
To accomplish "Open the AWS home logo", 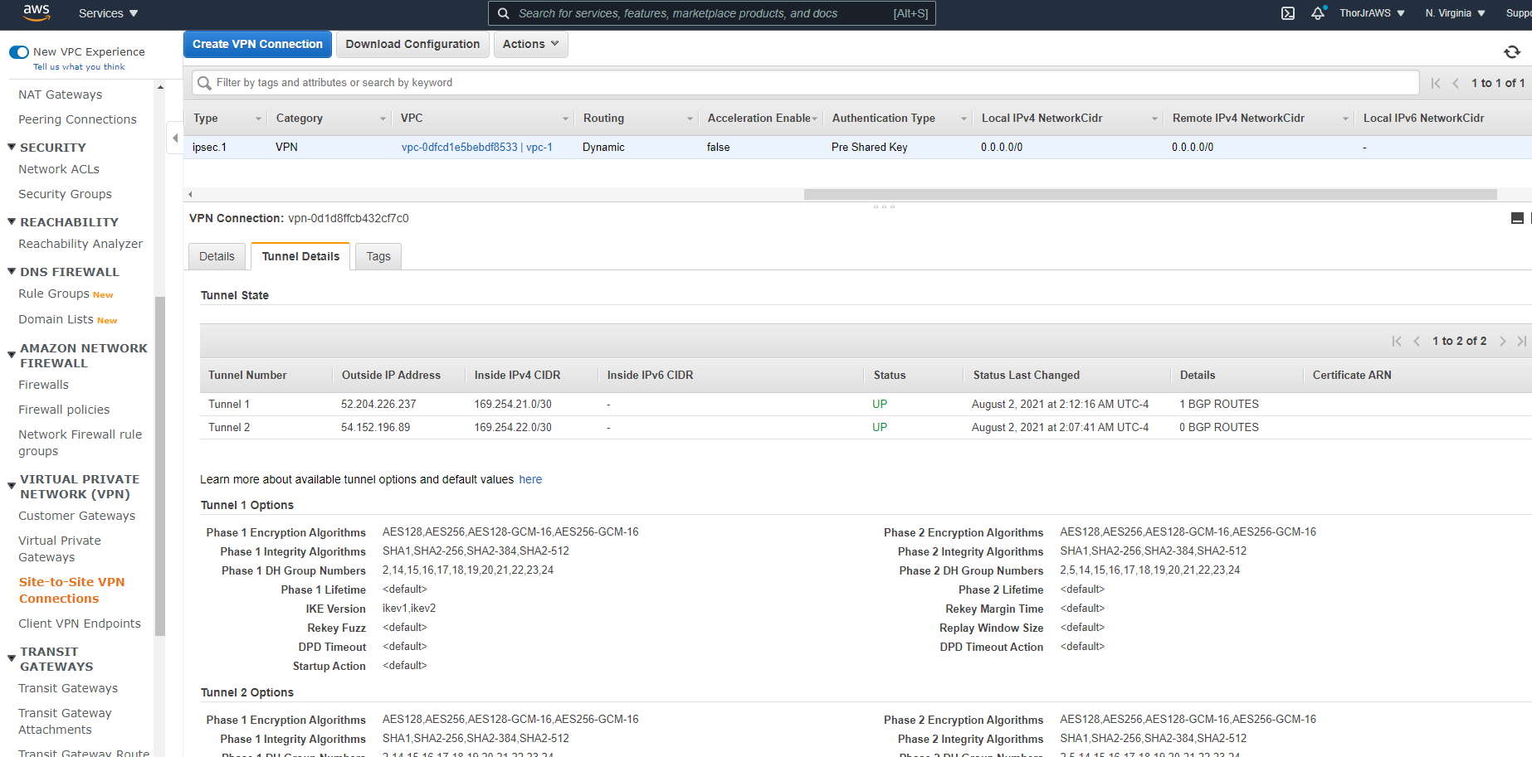I will 37,12.
